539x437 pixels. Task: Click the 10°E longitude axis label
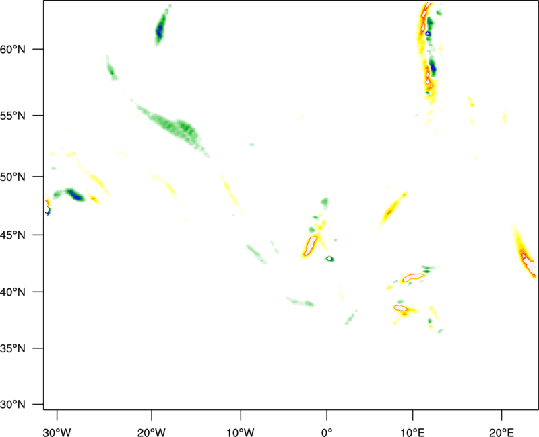[x=412, y=432]
